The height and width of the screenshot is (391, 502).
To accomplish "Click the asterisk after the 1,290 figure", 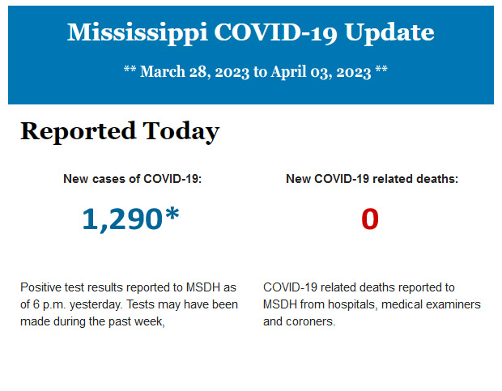I will [x=172, y=216].
